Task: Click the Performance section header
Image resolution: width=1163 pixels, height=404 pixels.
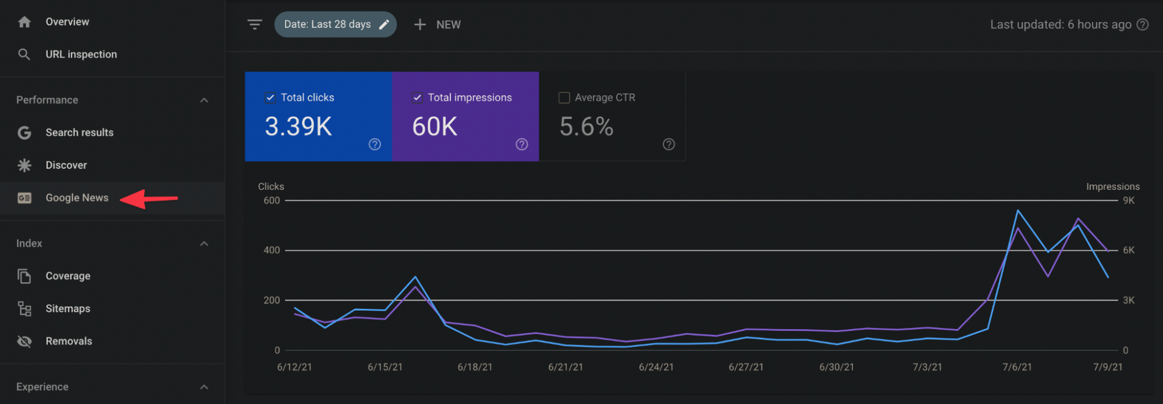Action: pyautogui.click(x=112, y=100)
